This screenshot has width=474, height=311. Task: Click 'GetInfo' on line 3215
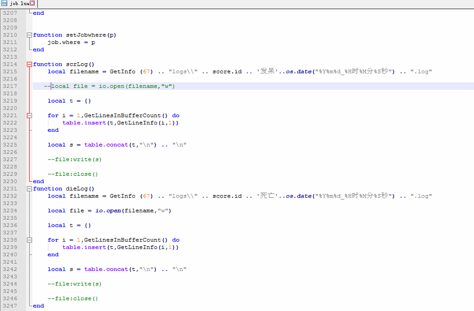point(122,72)
